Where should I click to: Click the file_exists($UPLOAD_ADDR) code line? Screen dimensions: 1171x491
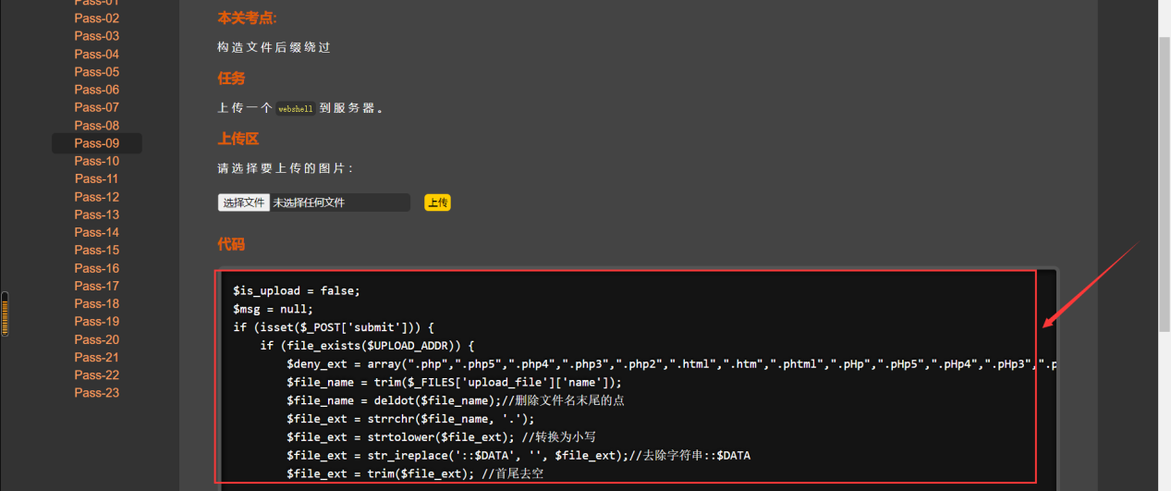pyautogui.click(x=368, y=346)
